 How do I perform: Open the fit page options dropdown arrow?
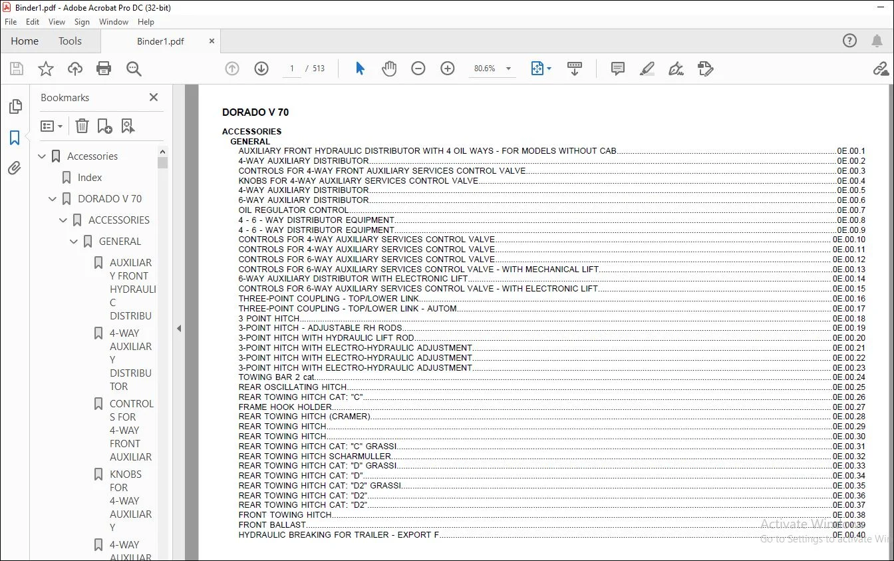pyautogui.click(x=549, y=69)
